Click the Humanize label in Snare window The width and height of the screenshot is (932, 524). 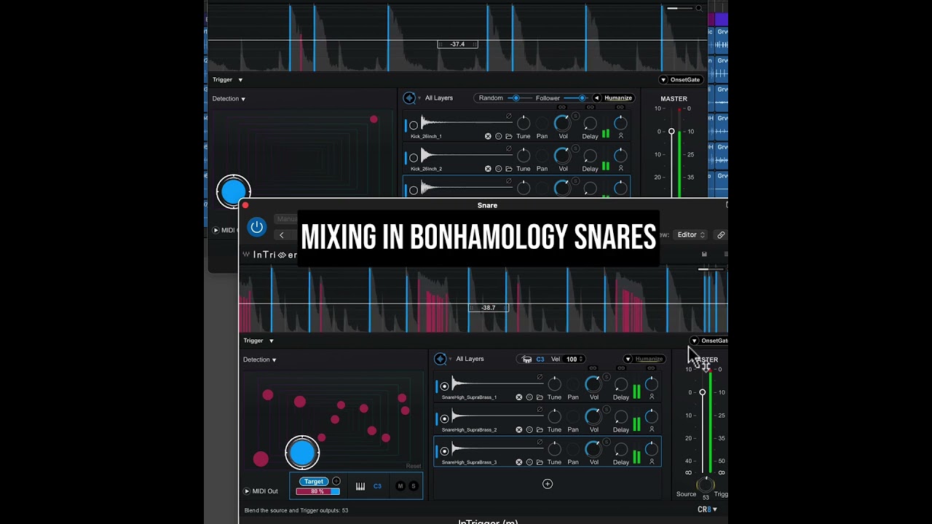pos(649,359)
